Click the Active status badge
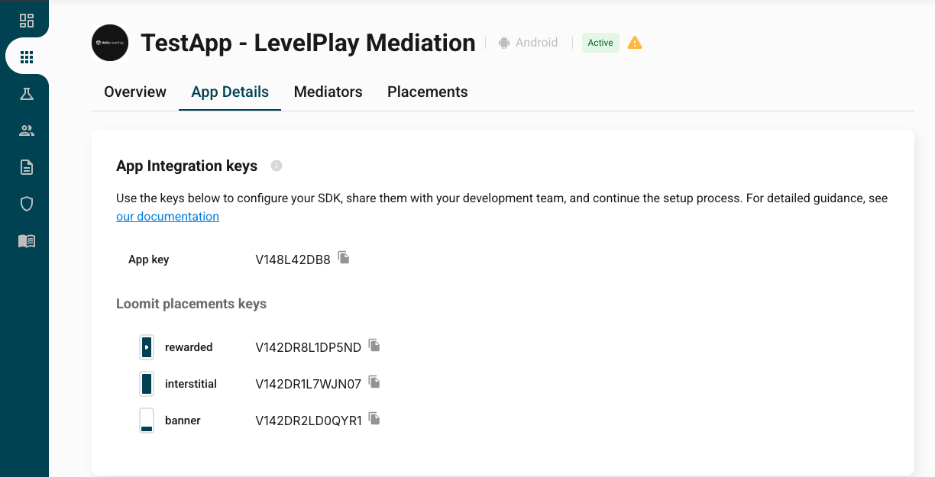 tap(600, 43)
